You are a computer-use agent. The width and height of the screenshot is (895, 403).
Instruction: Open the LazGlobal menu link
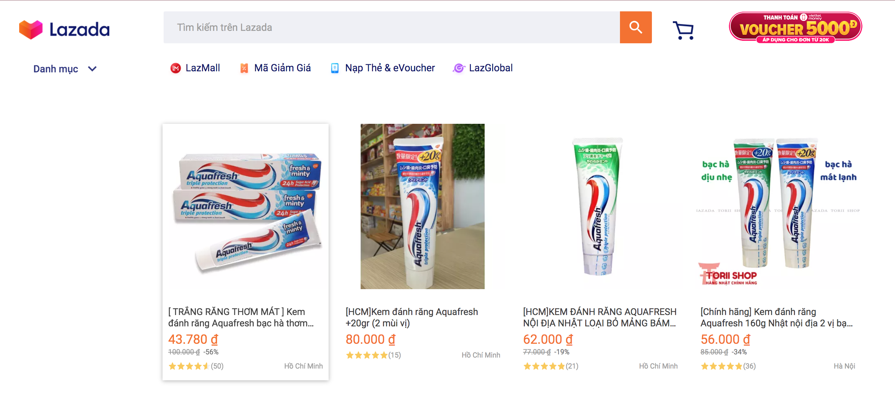(490, 68)
